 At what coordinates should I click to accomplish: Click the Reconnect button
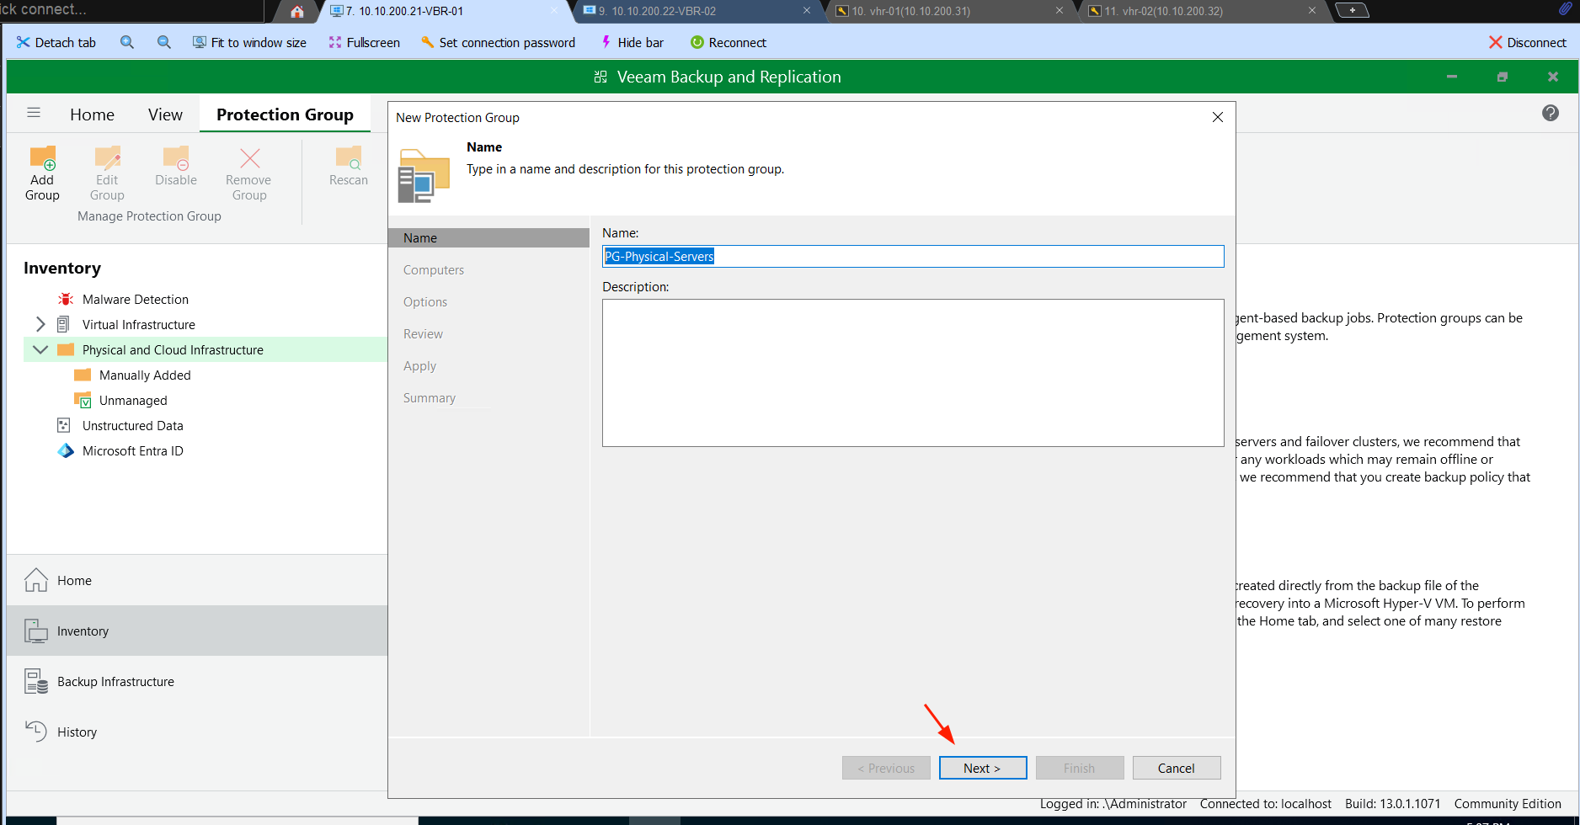point(729,42)
